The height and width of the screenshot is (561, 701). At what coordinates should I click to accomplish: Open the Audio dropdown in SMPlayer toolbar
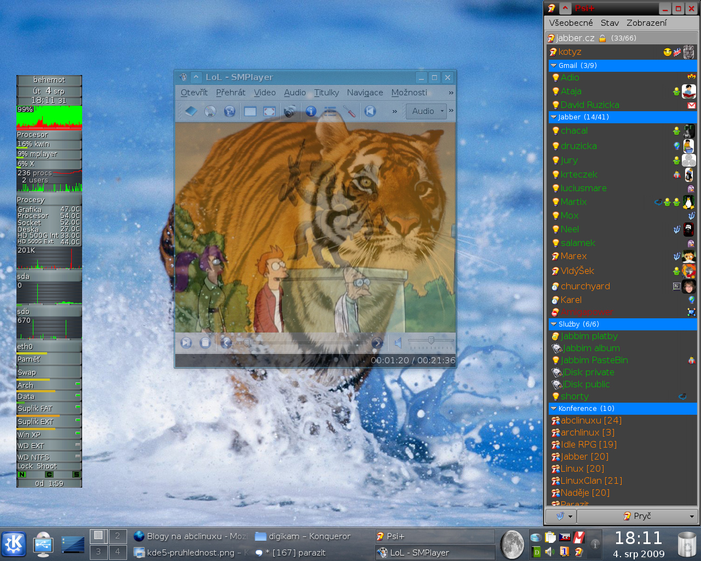(427, 111)
